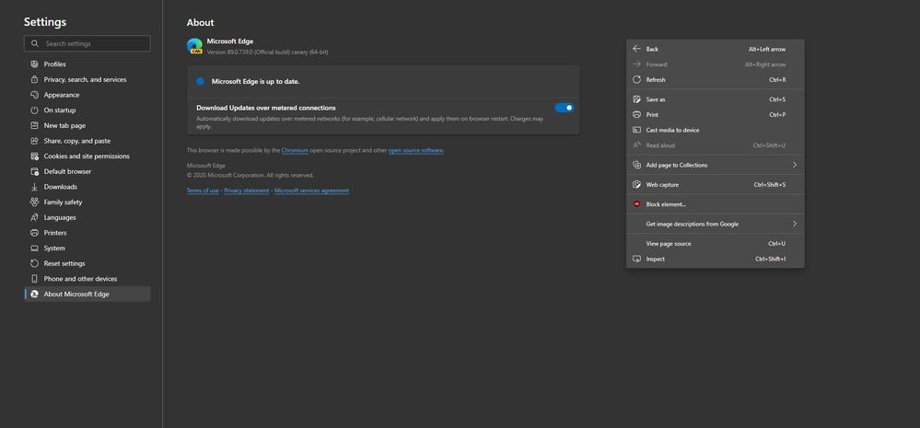Open the open source software link
Viewport: 920px width, 428px height.
tap(415, 151)
